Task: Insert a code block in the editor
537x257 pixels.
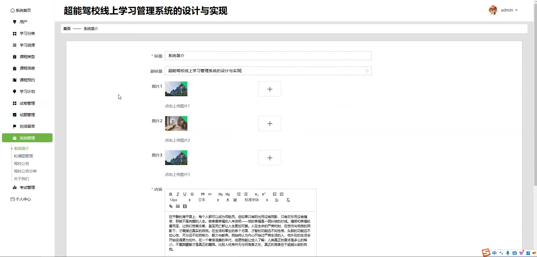Action: (x=210, y=194)
